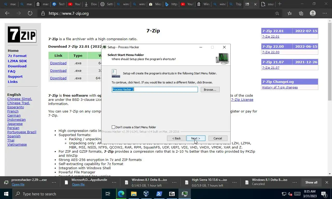Click the network tray icon

(x=284, y=194)
